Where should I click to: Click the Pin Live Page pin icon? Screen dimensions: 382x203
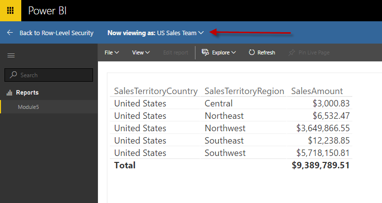coord(291,52)
